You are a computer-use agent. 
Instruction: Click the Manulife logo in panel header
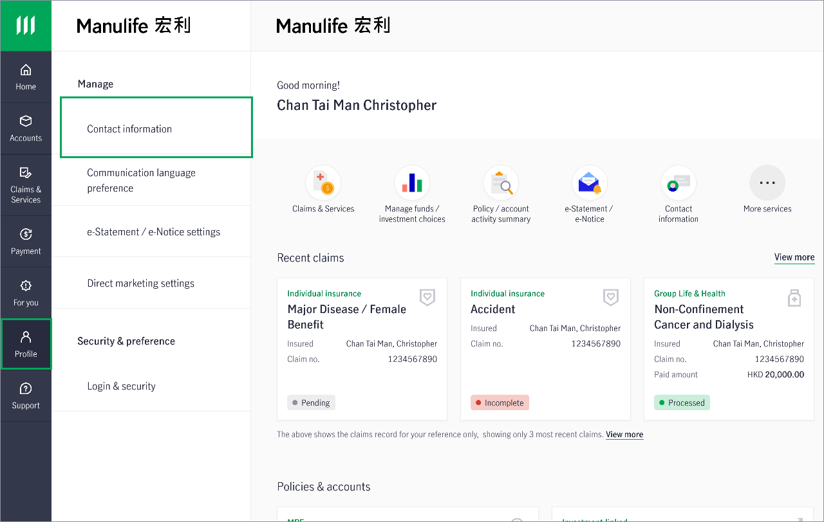(134, 26)
